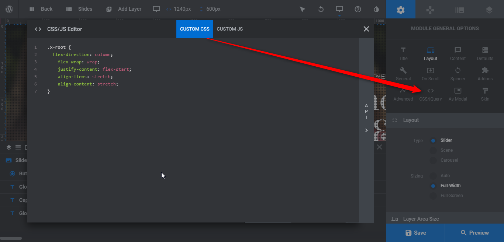Open the Advanced module option

[403, 94]
